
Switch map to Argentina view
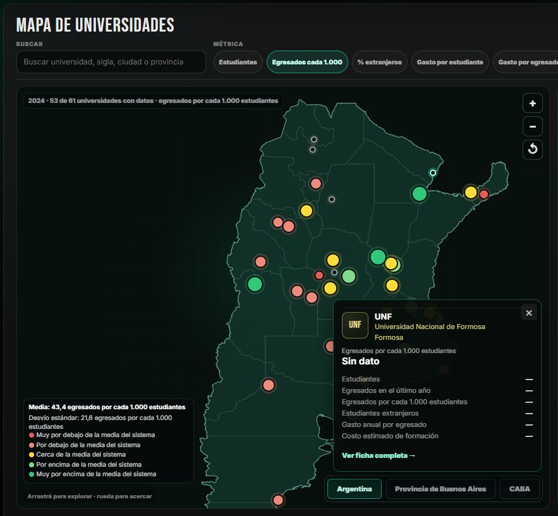click(354, 489)
